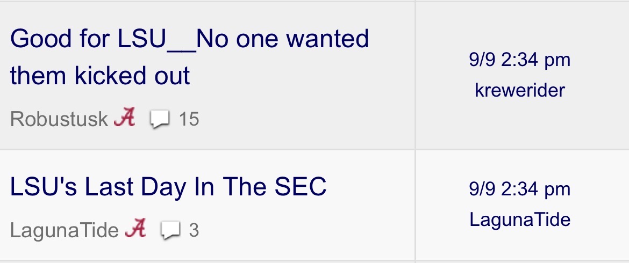Image resolution: width=629 pixels, height=263 pixels.
Task: Jump to krewerider's 9/9 2:34 pm post
Action: click(519, 60)
